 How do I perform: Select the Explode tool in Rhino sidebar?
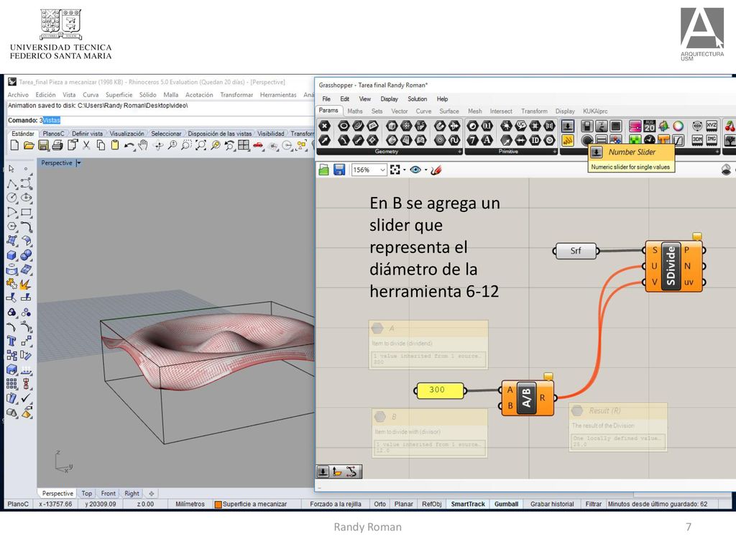(25, 284)
